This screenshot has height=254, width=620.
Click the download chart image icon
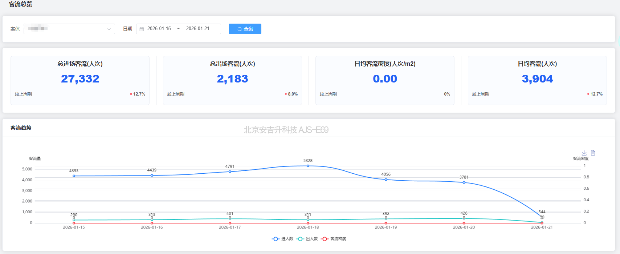(x=584, y=153)
